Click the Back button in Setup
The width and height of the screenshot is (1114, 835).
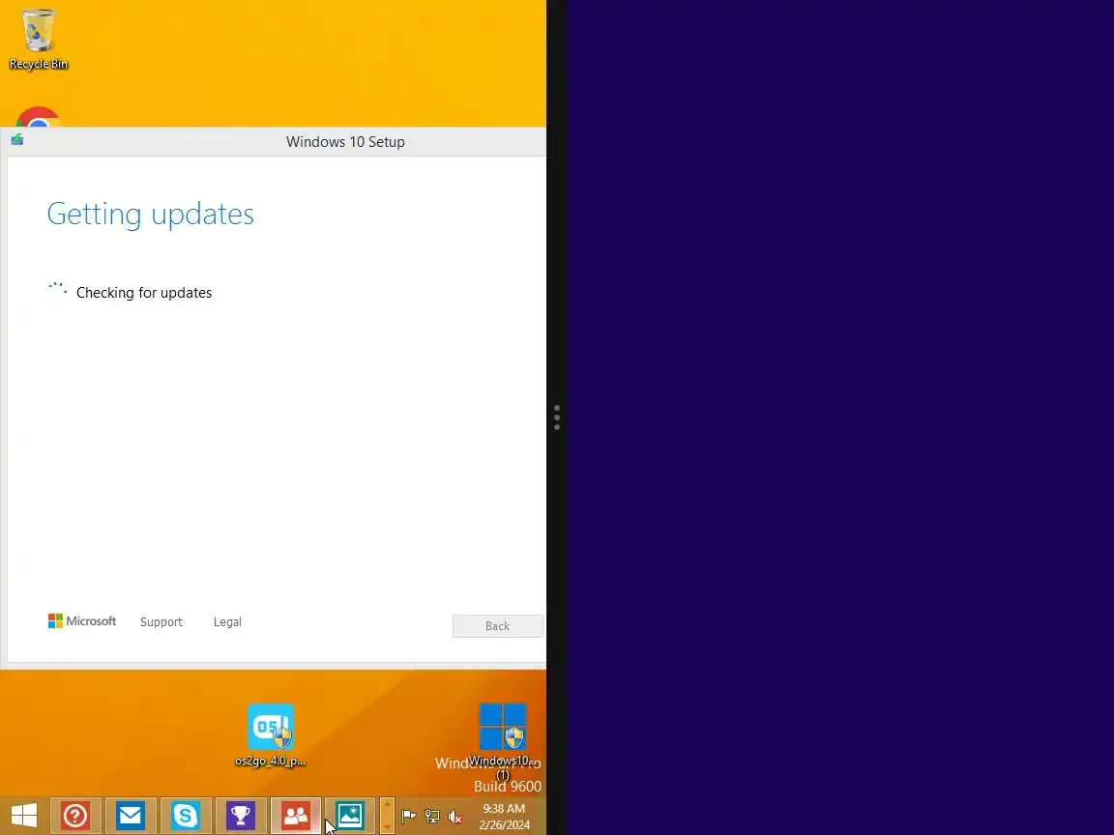pyautogui.click(x=497, y=625)
